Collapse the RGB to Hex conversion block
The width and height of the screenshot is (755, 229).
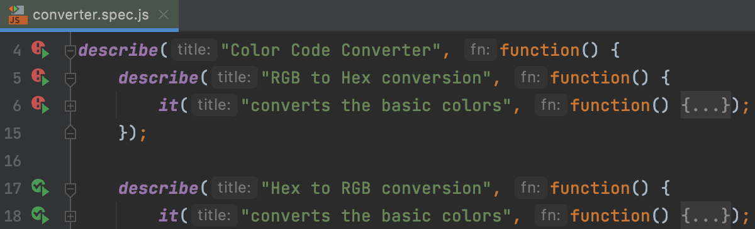click(x=70, y=78)
